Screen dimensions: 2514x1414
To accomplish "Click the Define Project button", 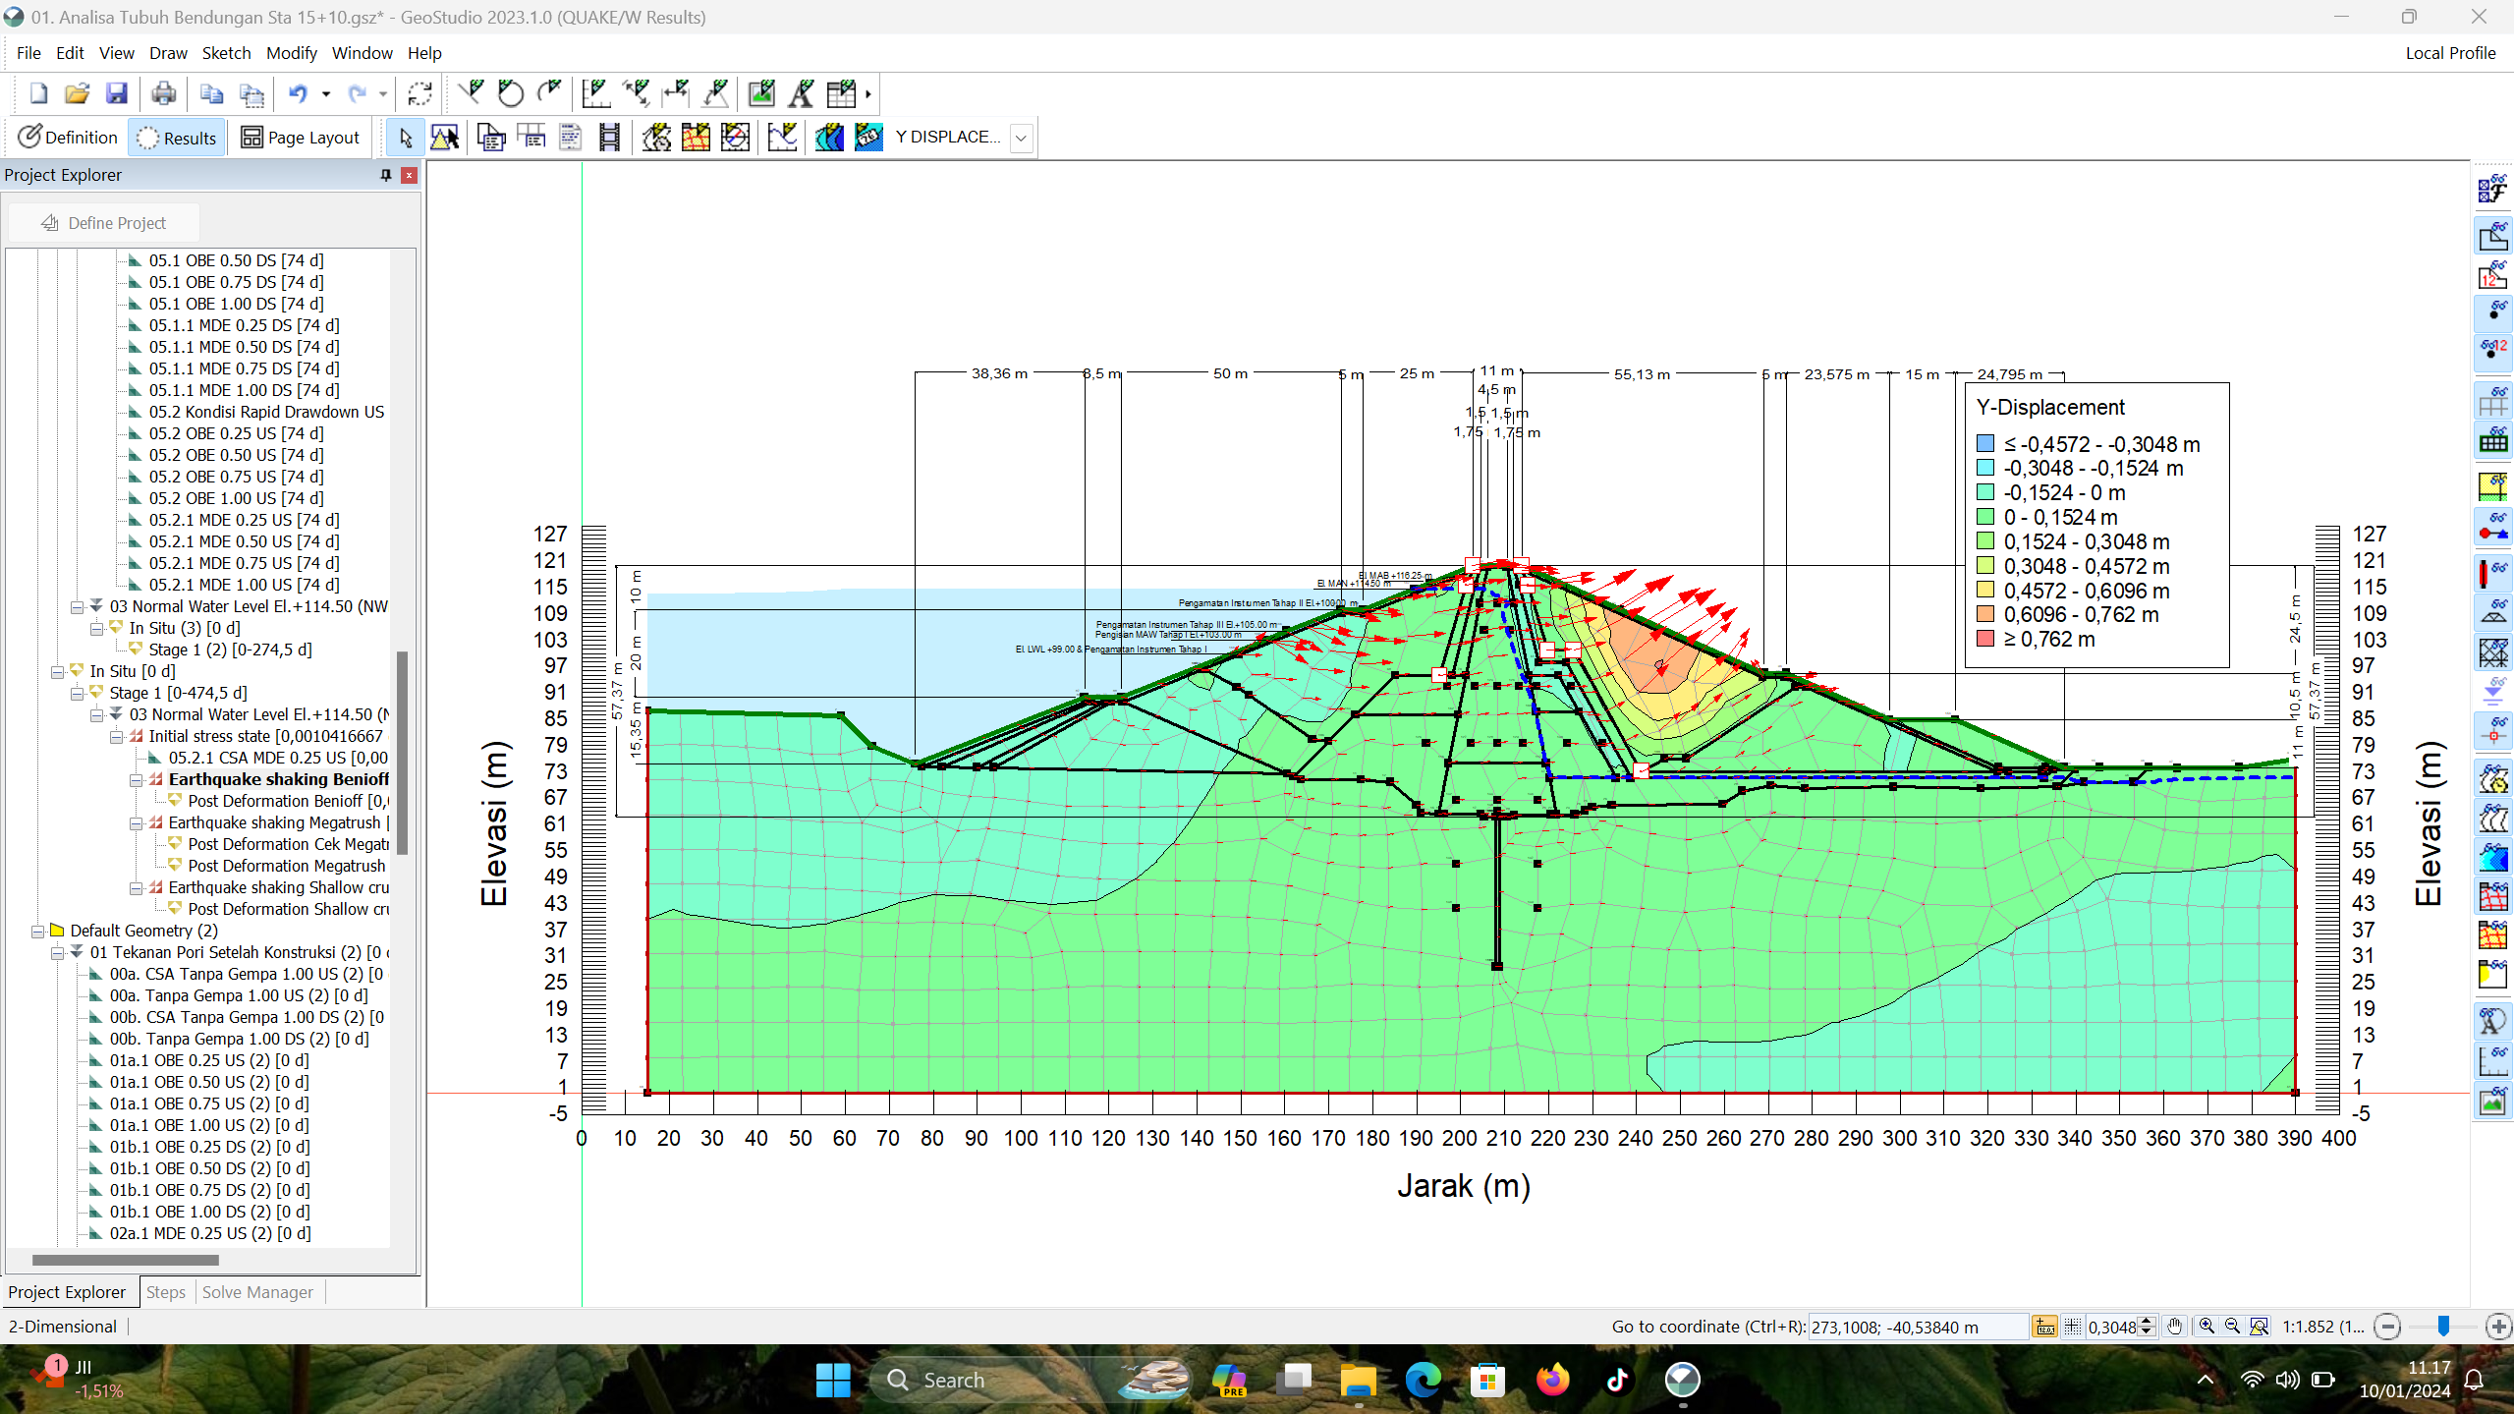I will [104, 223].
